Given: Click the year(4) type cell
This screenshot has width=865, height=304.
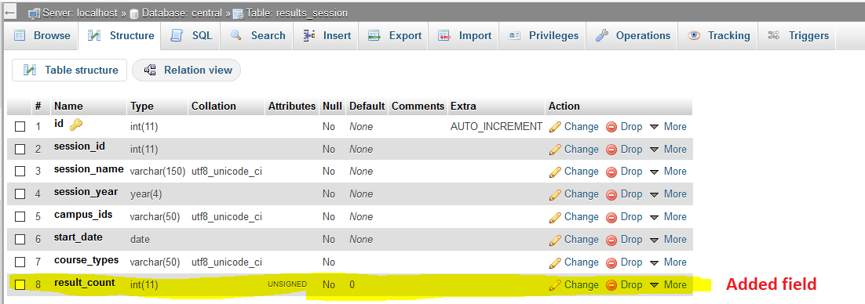Looking at the screenshot, I should (146, 194).
